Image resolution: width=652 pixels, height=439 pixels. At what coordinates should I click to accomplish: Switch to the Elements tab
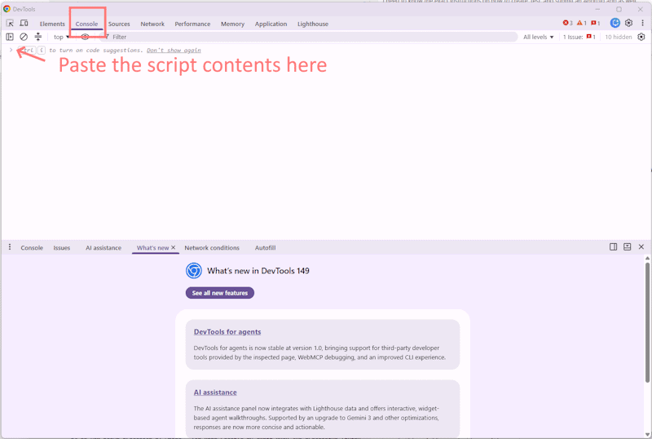click(x=52, y=24)
